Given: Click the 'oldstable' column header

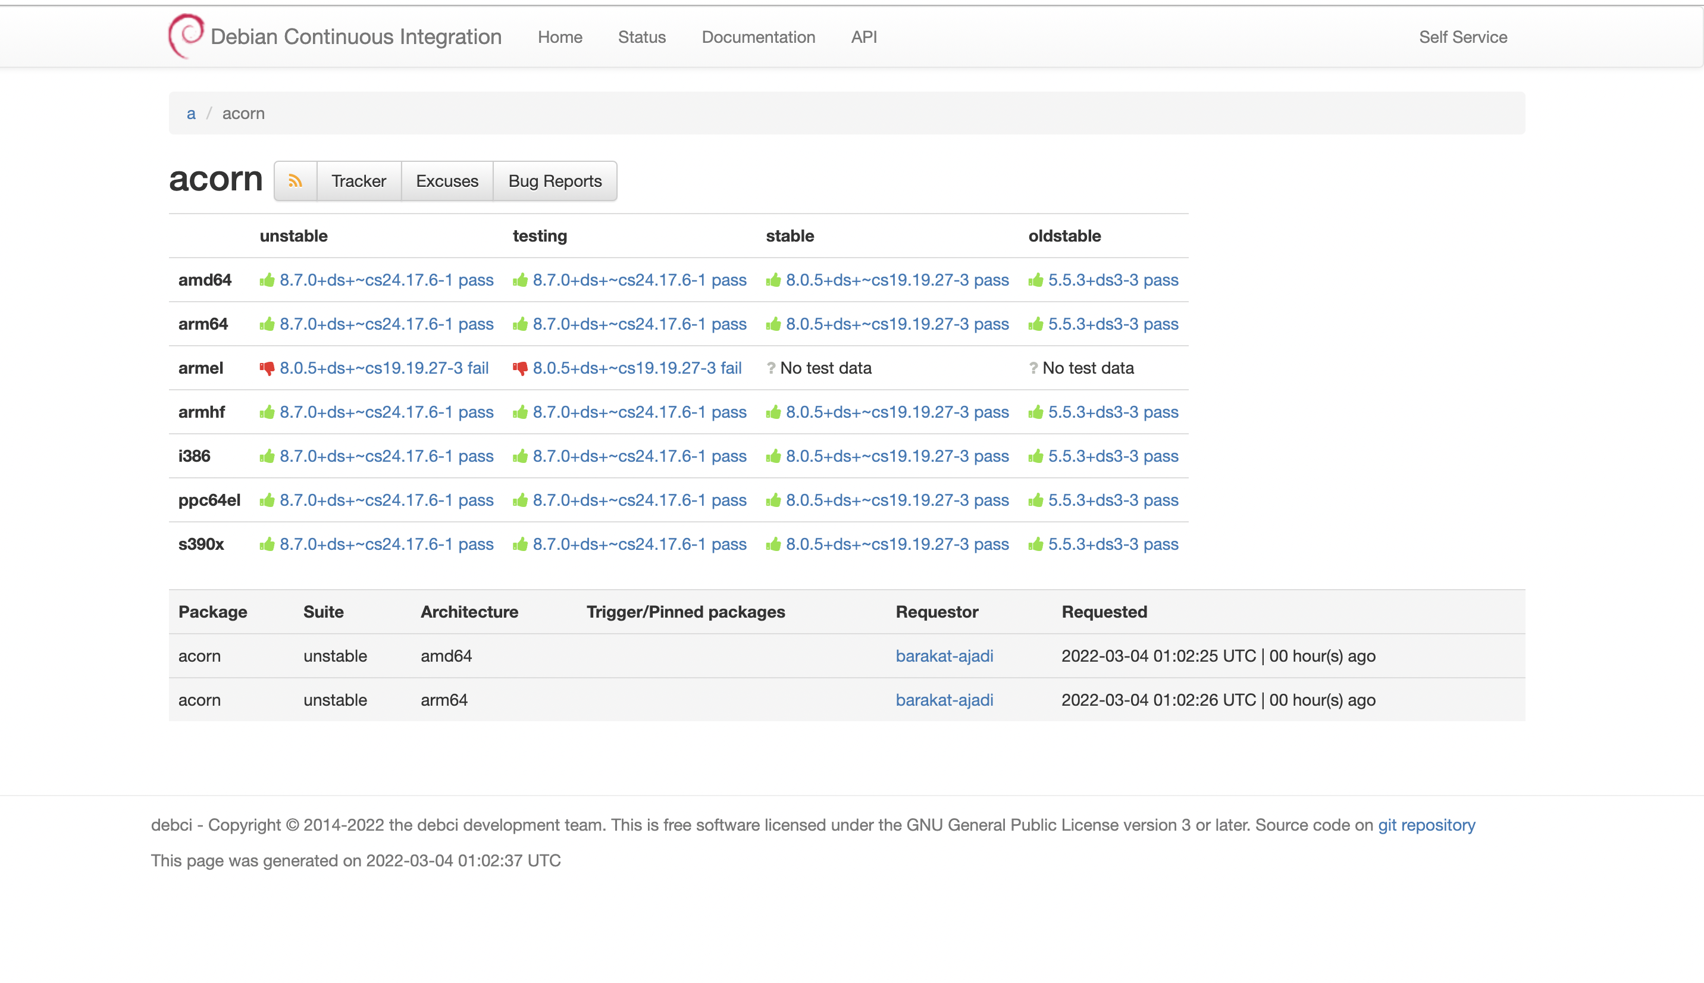Looking at the screenshot, I should (1065, 236).
